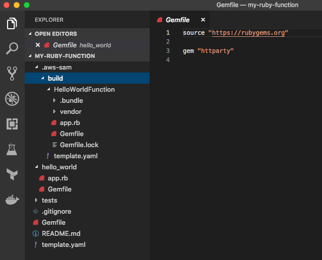Collapse the Open Editors section
The height and width of the screenshot is (260, 322).
(x=30, y=34)
